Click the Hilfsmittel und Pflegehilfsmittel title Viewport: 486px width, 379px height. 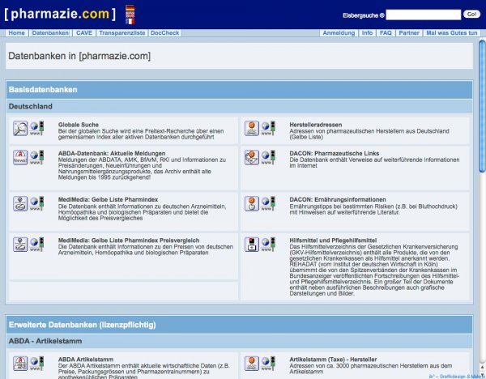pyautogui.click(x=333, y=241)
